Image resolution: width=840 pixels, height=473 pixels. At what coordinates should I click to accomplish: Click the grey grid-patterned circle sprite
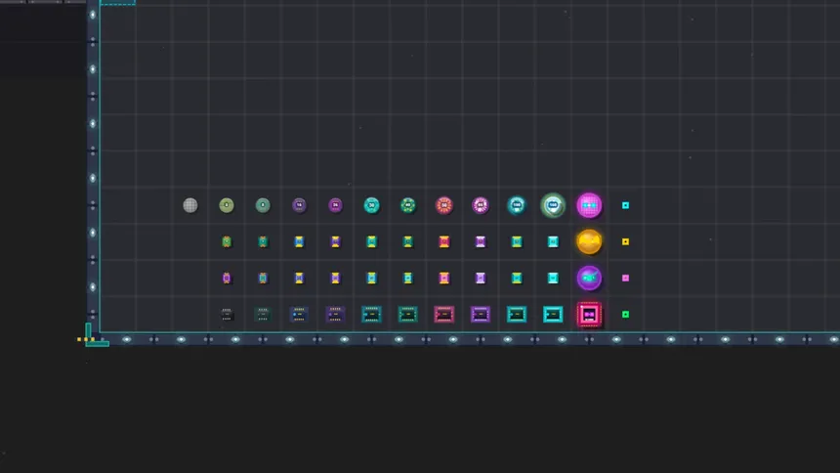[190, 205]
